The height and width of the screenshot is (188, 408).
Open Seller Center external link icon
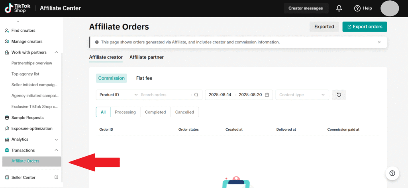click(x=56, y=177)
